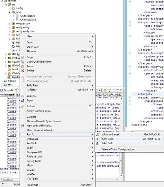
Task: Fold the unzip dest element in editor
Action: coord(130,36)
